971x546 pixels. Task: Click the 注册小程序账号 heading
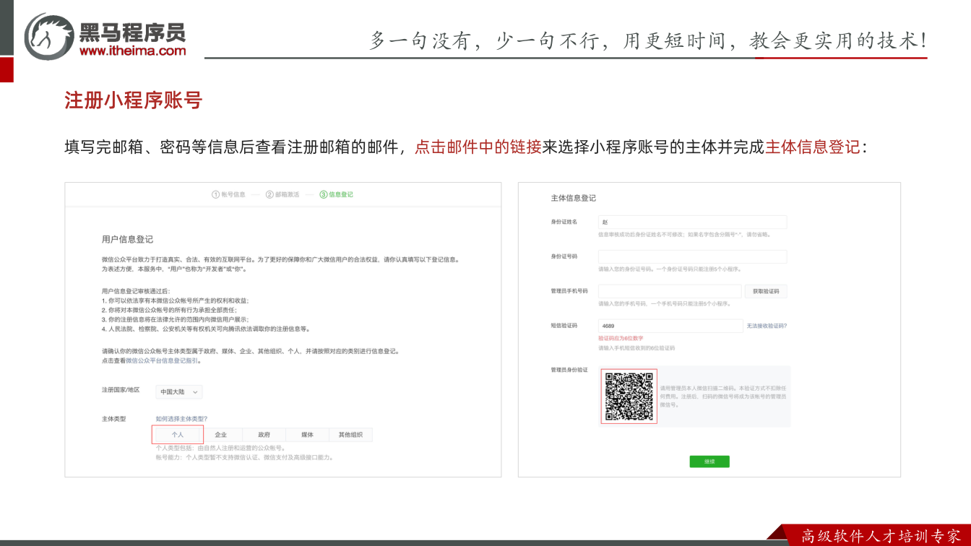click(x=134, y=100)
